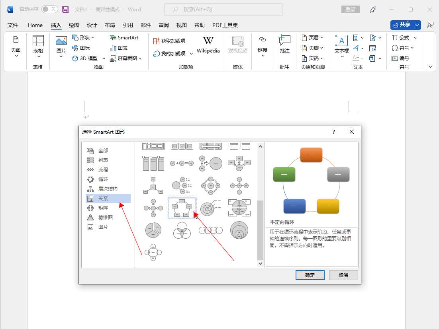This screenshot has height=329, width=439.
Task: Open the 文件 tab
Action: point(13,25)
